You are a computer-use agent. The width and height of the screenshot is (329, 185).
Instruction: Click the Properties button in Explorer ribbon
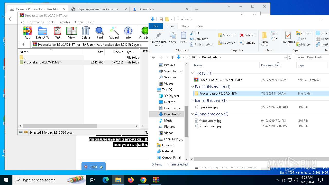[288, 39]
